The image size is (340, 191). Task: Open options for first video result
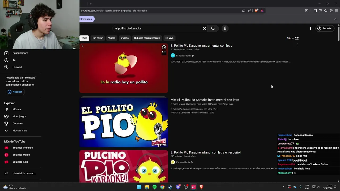click(x=297, y=45)
